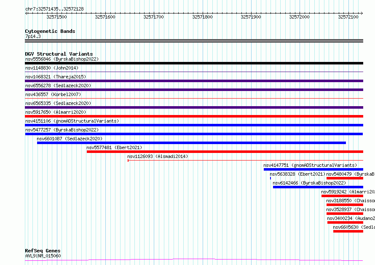The width and height of the screenshot is (375, 265).
Task: Open nsv1068321 (Thareja2015) label
Action: coord(56,77)
